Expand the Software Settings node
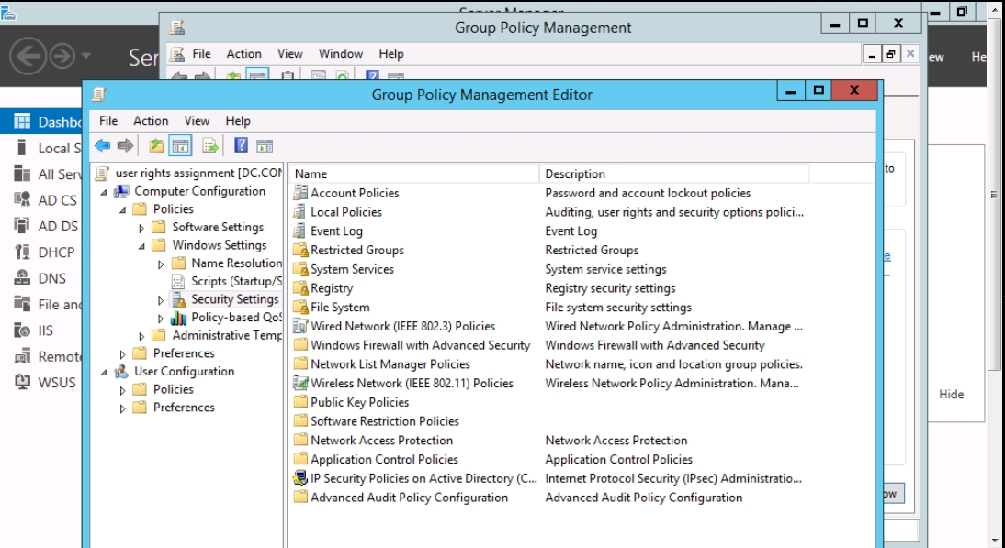The width and height of the screenshot is (1005, 548). 141,228
